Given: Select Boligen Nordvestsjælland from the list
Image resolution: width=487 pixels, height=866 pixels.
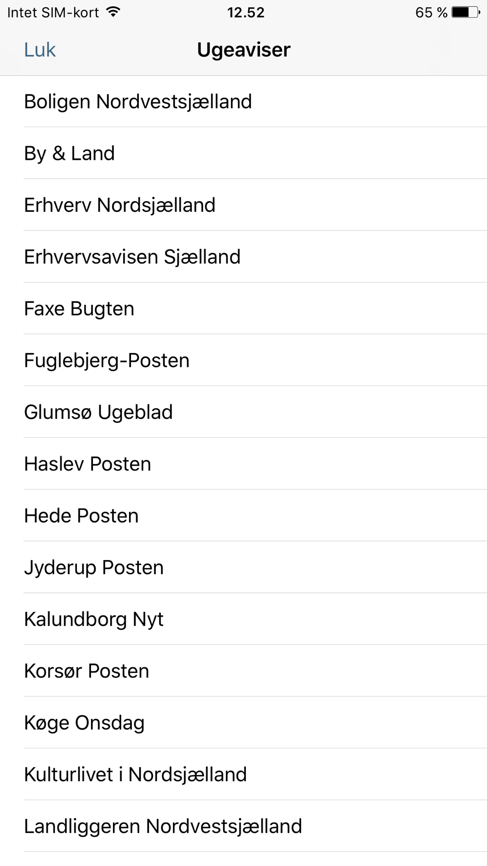Looking at the screenshot, I should coord(138,102).
